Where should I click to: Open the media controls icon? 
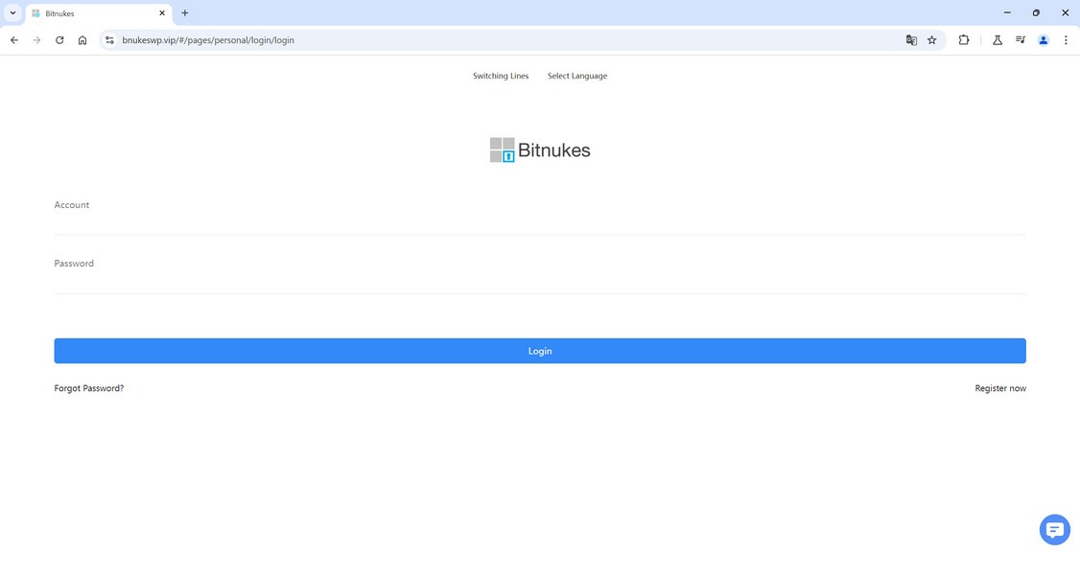click(1021, 40)
